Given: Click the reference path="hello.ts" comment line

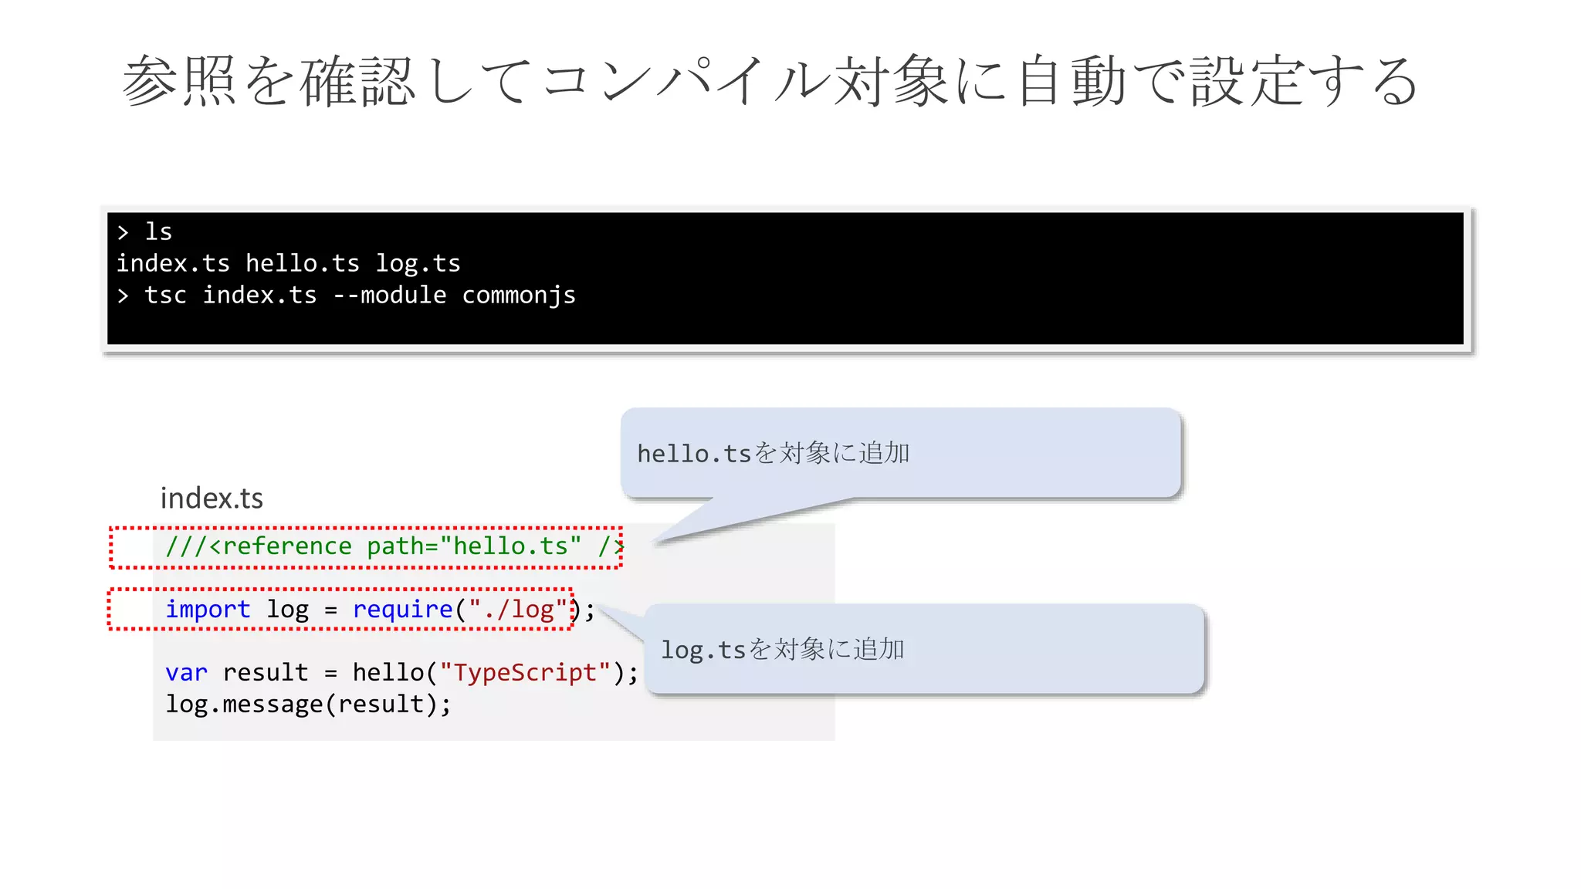Looking at the screenshot, I should [394, 546].
